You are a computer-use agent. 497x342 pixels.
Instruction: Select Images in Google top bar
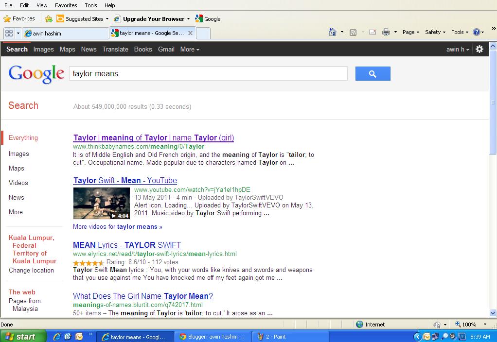(x=43, y=50)
